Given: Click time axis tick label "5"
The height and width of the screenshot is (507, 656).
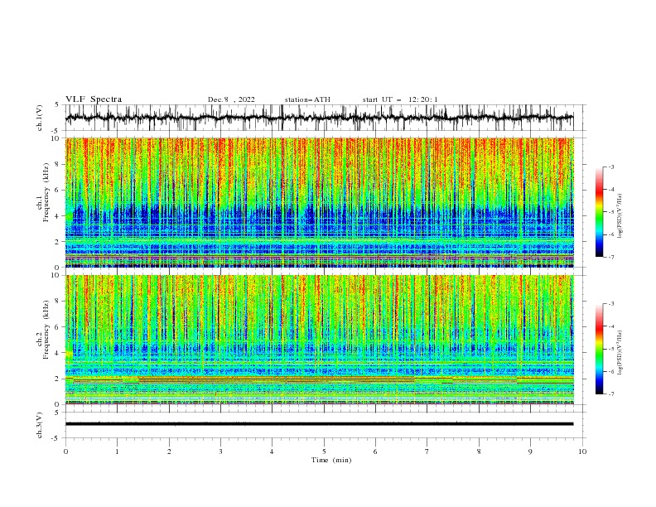Looking at the screenshot, I should click(324, 451).
